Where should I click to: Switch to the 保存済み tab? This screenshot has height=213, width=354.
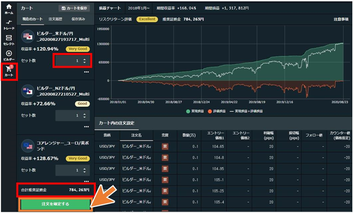(x=78, y=19)
